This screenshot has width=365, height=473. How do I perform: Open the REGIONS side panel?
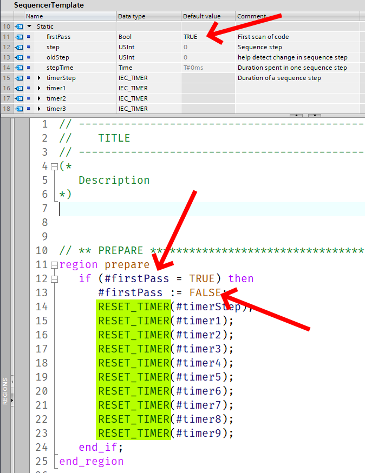click(x=5, y=391)
